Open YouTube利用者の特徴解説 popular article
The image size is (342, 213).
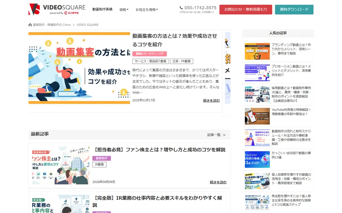click(291, 112)
